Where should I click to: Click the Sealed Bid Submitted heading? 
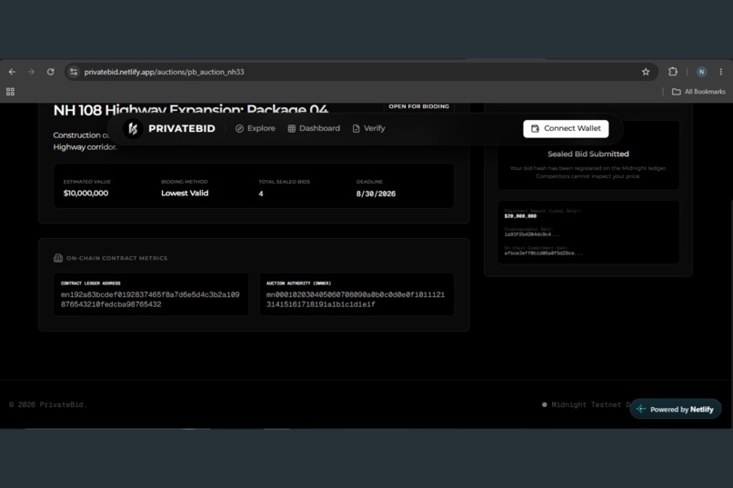pos(588,154)
